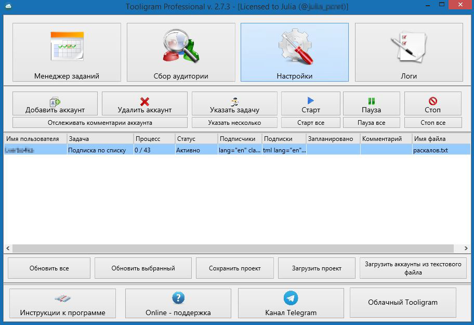Viewport: 474px width, 325px height.
Task: Select the Подписка по списку task cell
Action: pyautogui.click(x=100, y=150)
